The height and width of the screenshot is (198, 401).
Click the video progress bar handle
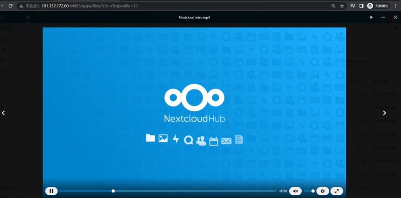(113, 191)
